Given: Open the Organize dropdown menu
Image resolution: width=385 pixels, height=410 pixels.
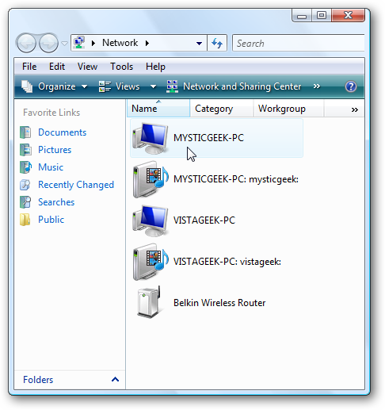Looking at the screenshot, I should click(x=55, y=86).
